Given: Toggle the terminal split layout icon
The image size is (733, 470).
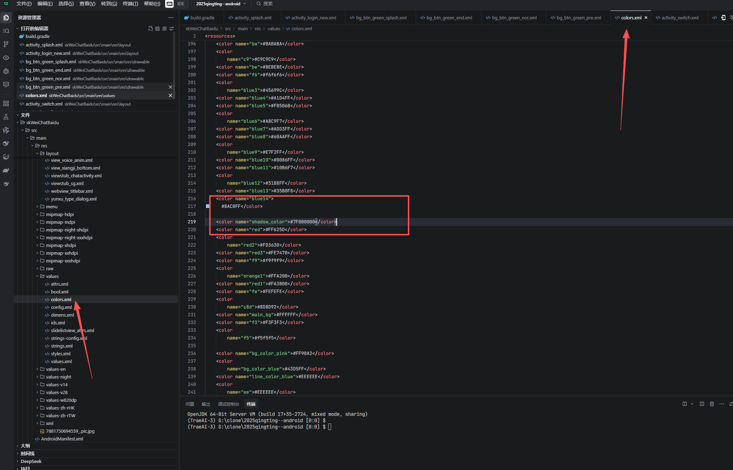Looking at the screenshot, I should click(x=702, y=404).
